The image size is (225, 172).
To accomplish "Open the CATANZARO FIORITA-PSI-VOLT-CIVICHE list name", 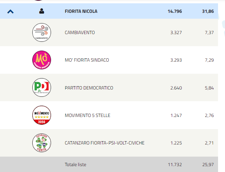I will click(105, 143).
